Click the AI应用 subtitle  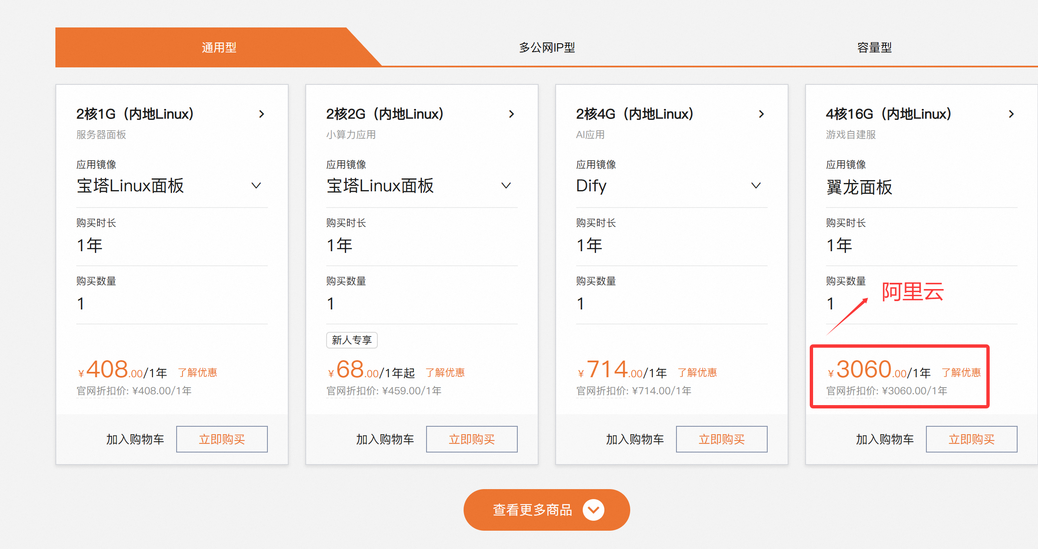pos(590,135)
